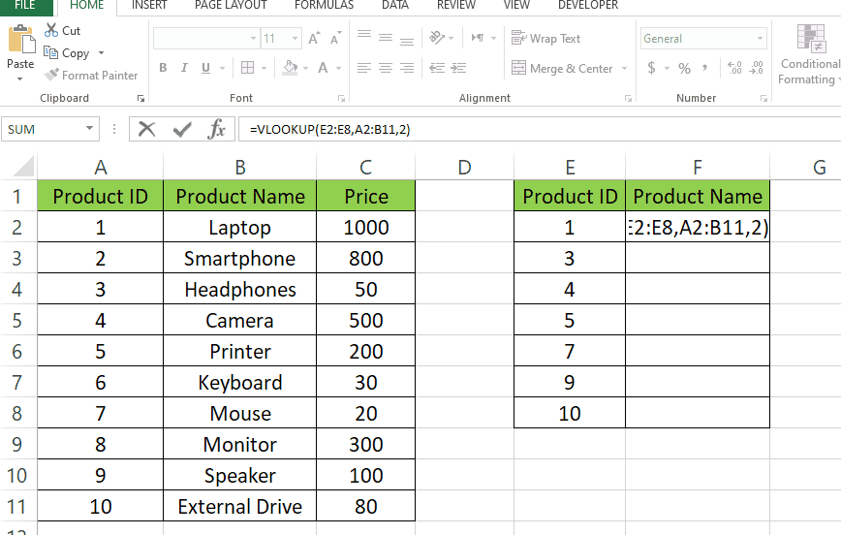Toggle Wrap Text for the cell
This screenshot has height=535, width=841.
545,38
